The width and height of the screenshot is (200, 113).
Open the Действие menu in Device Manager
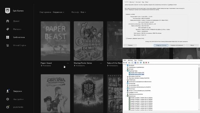(130, 60)
